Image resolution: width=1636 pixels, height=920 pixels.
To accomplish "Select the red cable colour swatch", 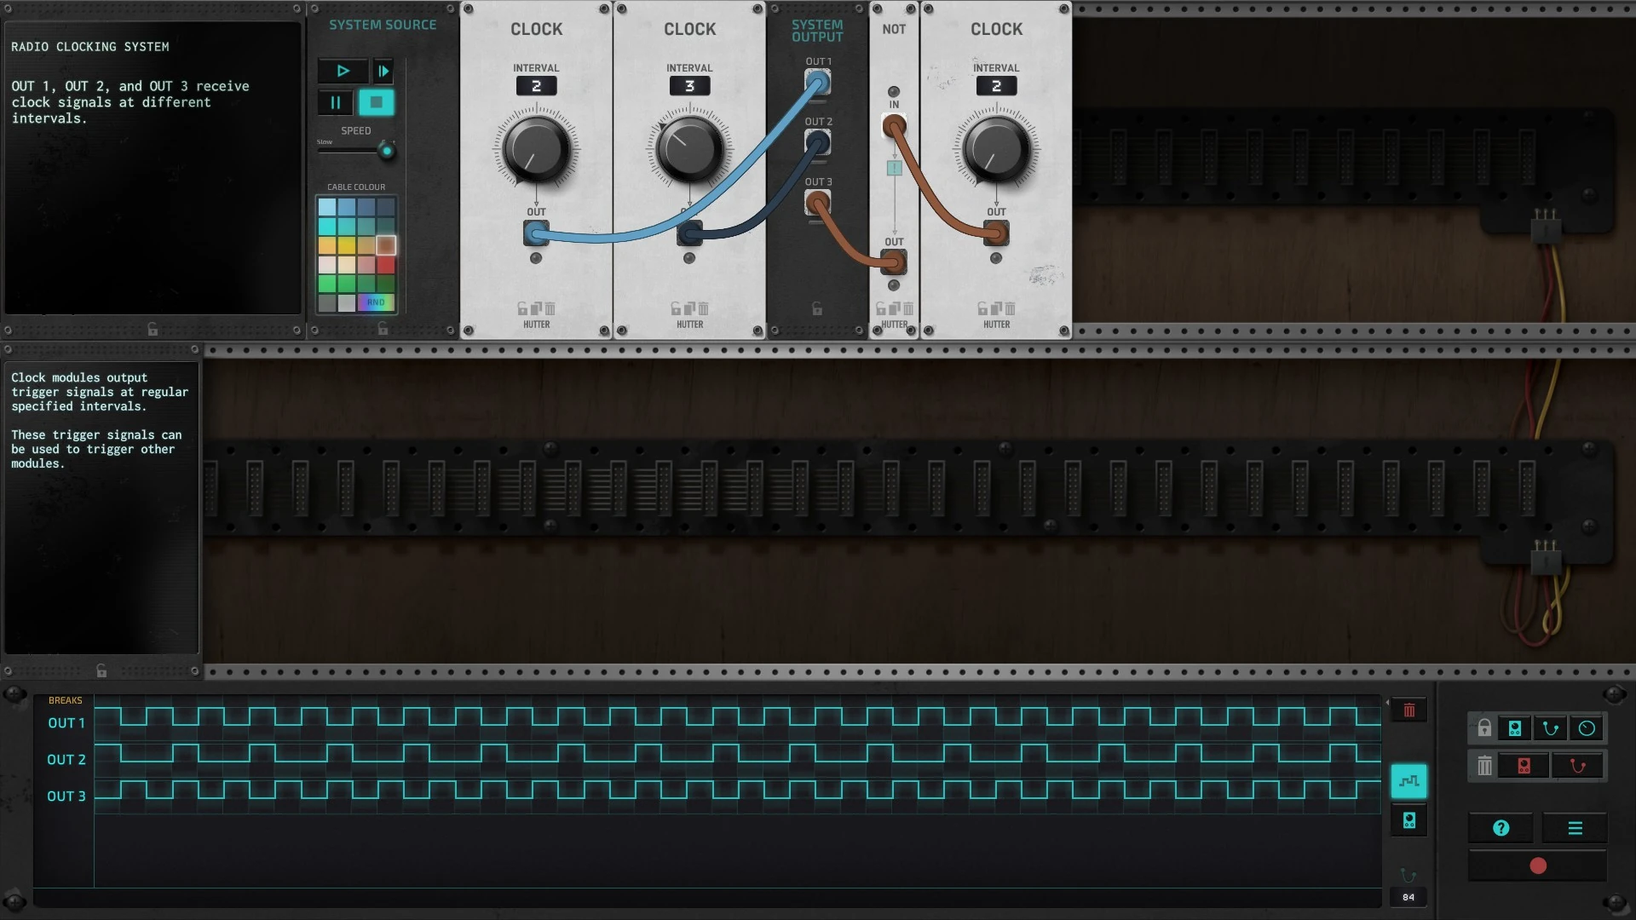I will [386, 265].
